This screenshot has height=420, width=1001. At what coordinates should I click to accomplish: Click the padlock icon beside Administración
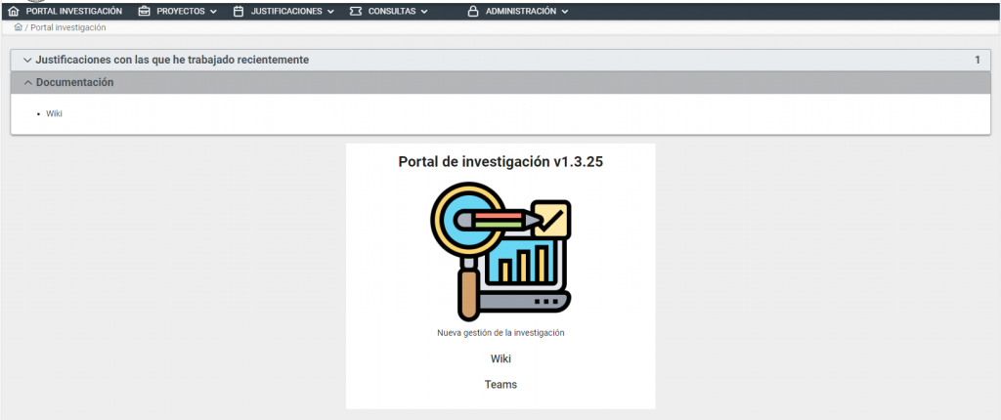(x=473, y=12)
